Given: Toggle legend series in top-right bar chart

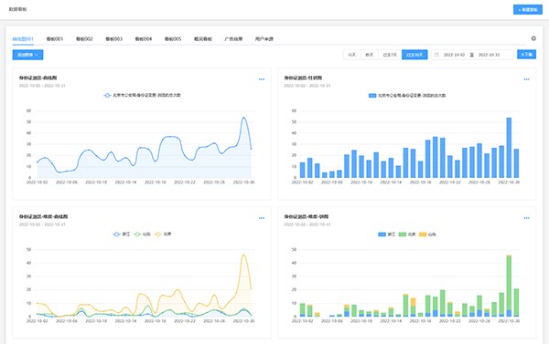Looking at the screenshot, I should click(407, 95).
